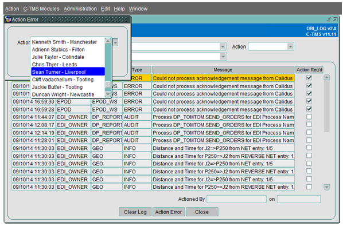The width and height of the screenshot is (343, 226).
Task: Open the Action filter dropdown on the right
Action: (290, 46)
